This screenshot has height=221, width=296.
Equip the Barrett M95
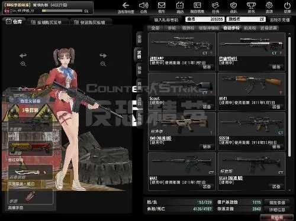(x=276, y=67)
